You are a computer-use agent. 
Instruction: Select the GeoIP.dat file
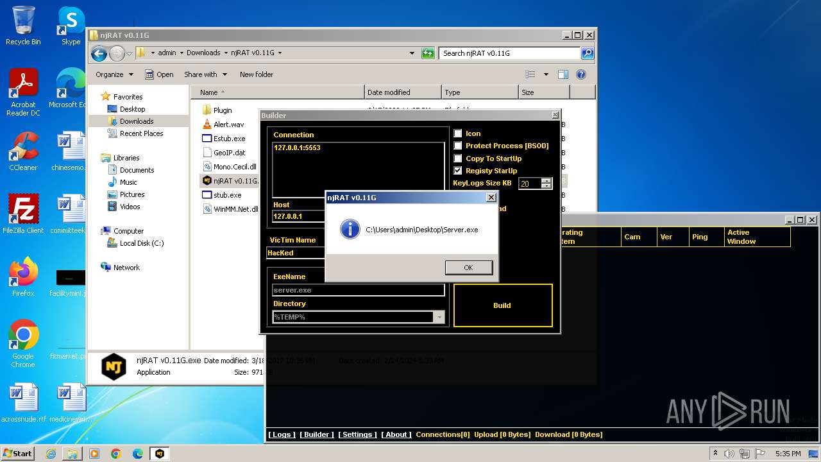coord(223,153)
